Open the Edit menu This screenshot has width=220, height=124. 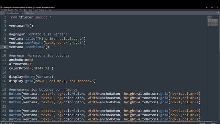tap(5, 10)
